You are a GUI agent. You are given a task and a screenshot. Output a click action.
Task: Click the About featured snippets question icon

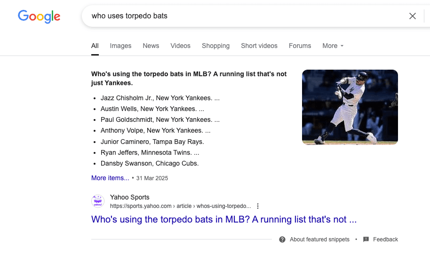click(282, 239)
